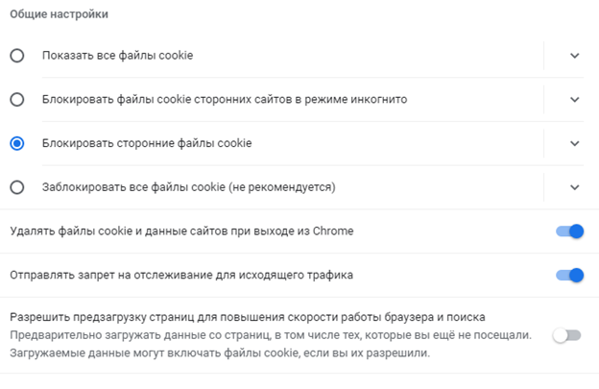Expand the "Показать все файлы cookie" chevron
The image size is (599, 389).
[x=574, y=56]
